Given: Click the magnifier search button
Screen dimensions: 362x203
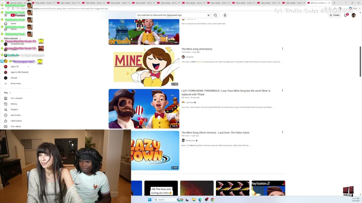Looking at the screenshot, I should pyautogui.click(x=215, y=15).
